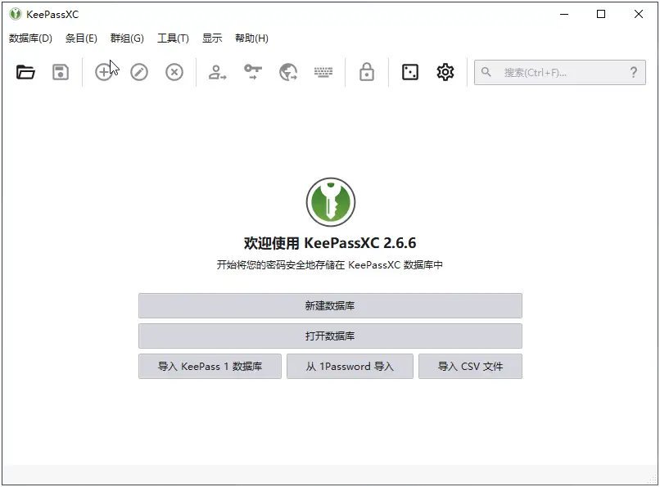660x487 pixels.
Task: Click the KeePassXC title bar logo
Action: (x=16, y=14)
